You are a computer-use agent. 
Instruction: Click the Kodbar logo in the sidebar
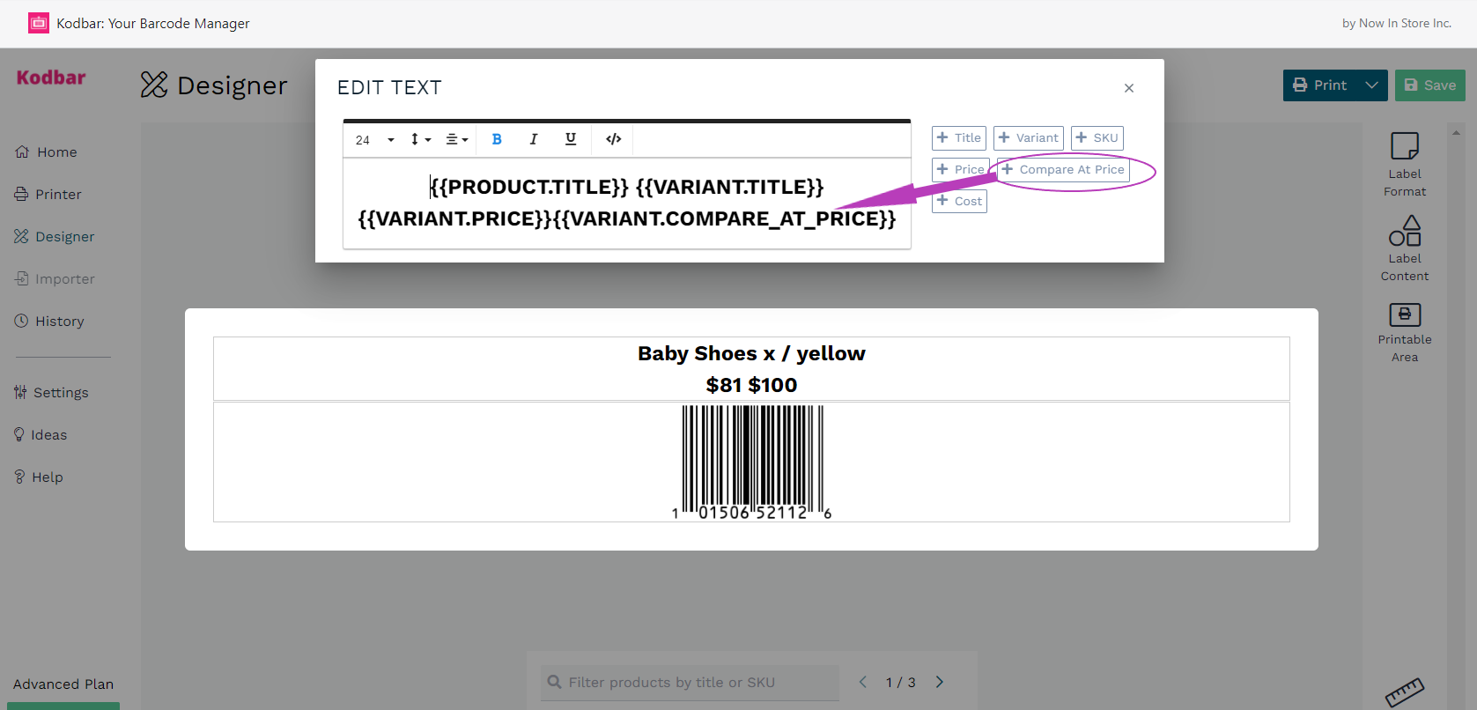pyautogui.click(x=51, y=78)
